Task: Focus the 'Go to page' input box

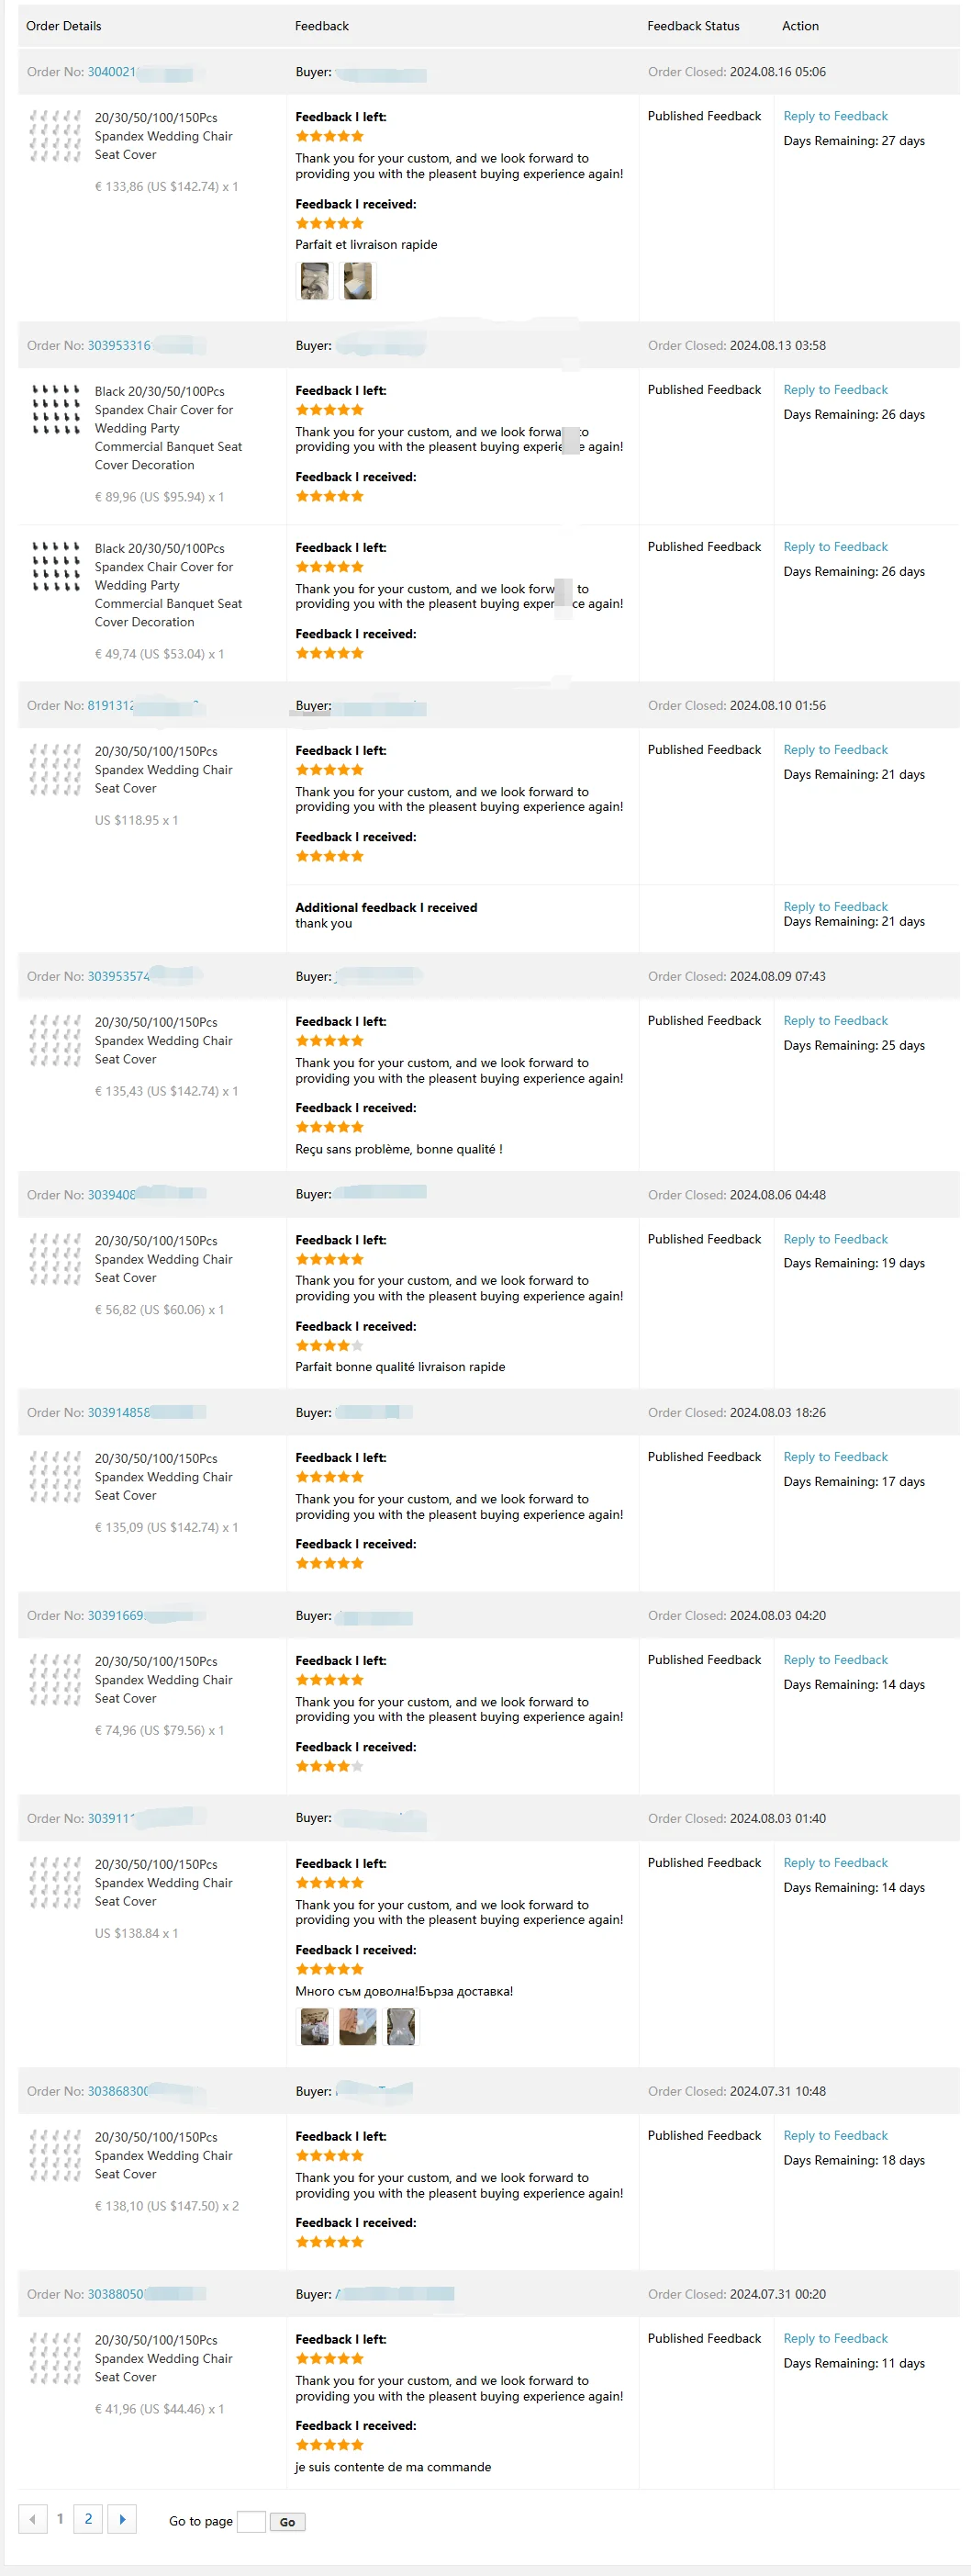Action: click(x=251, y=2521)
